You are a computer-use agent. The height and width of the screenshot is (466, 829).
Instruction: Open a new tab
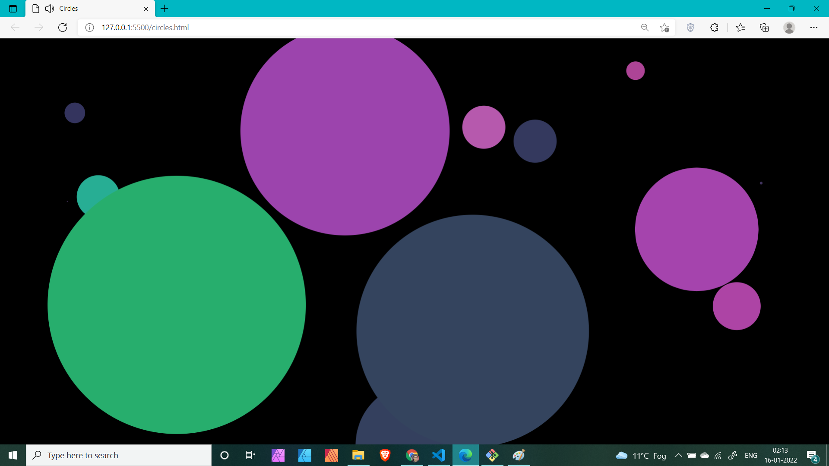(x=165, y=9)
